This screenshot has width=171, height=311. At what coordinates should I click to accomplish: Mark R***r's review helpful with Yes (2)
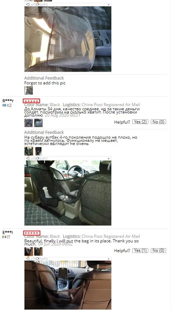point(140,122)
